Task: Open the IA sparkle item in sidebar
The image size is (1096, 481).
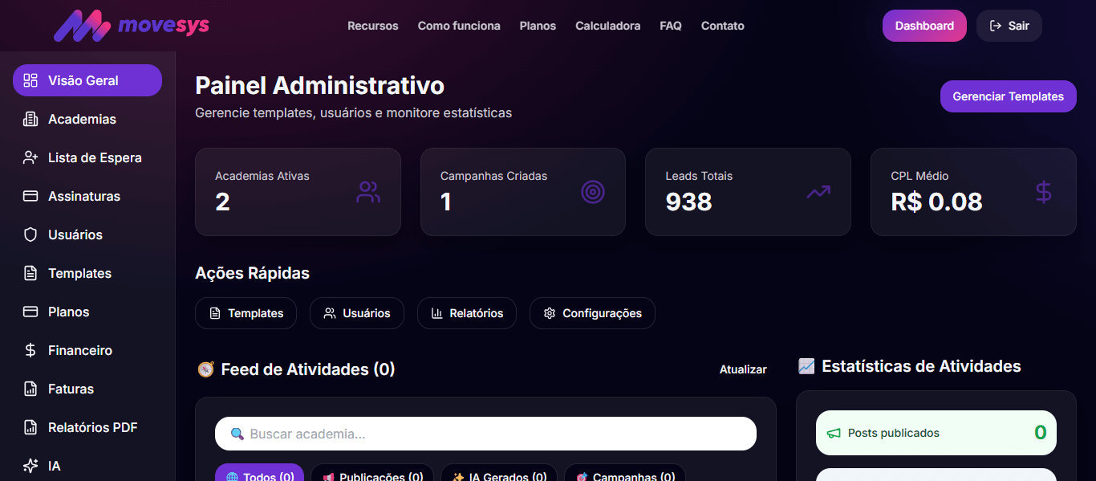Action: coord(30,466)
